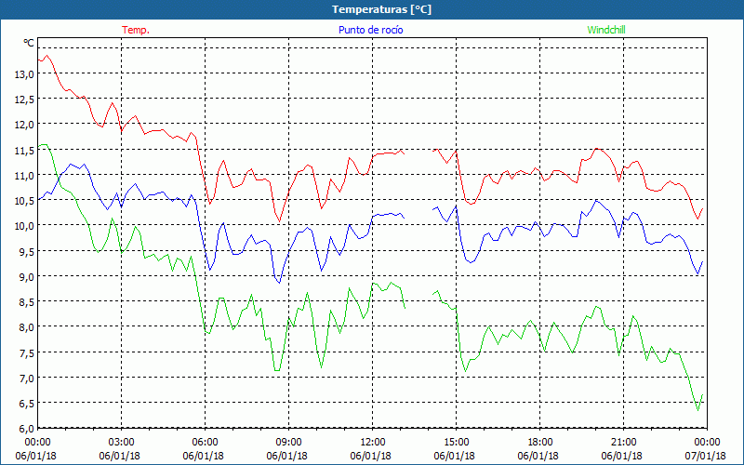Click the '11,0' y-axis value
The image size is (744, 465).
click(24, 175)
